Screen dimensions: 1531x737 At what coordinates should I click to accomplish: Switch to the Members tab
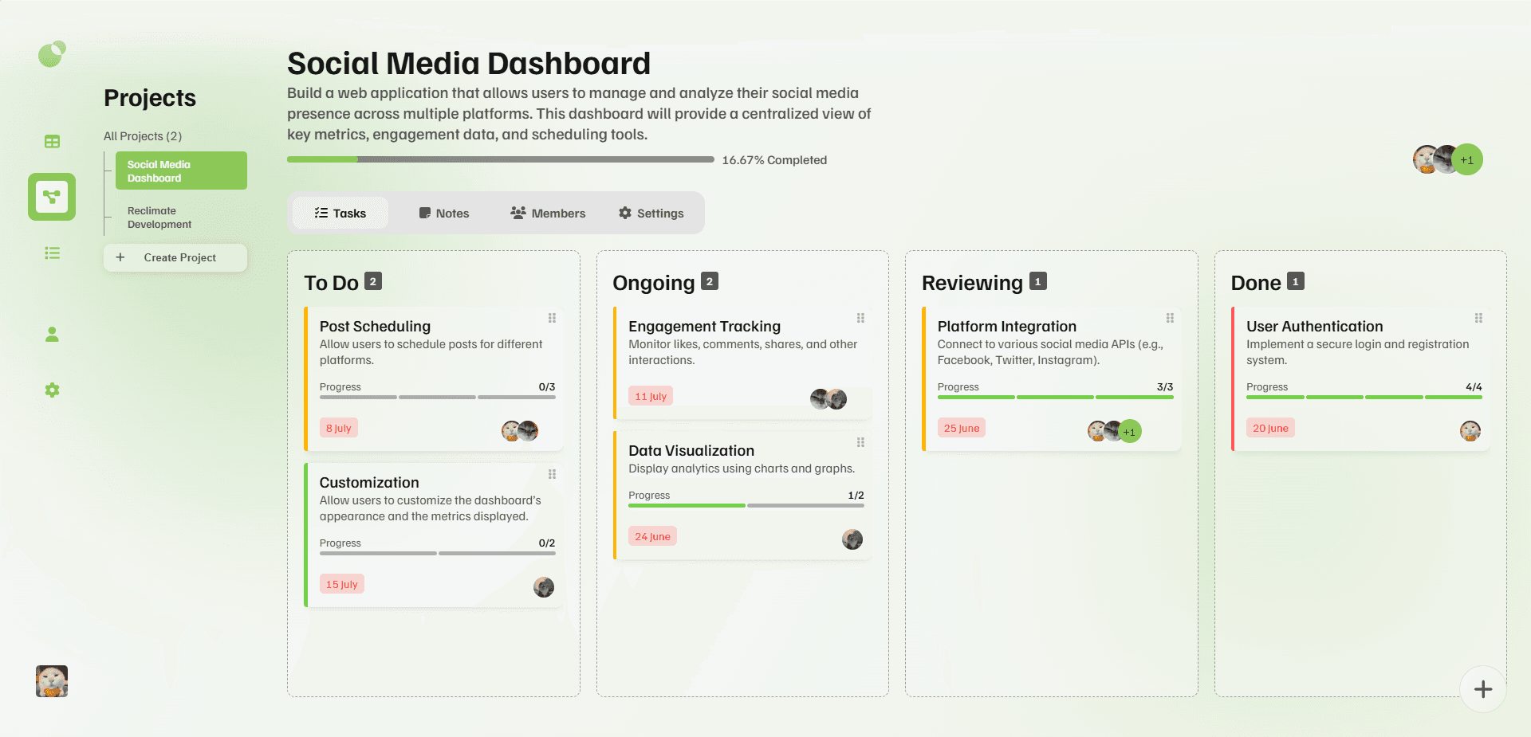[548, 213]
